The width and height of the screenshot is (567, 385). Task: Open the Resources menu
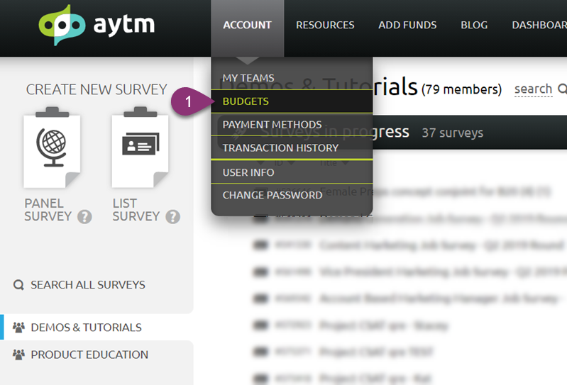pos(325,25)
